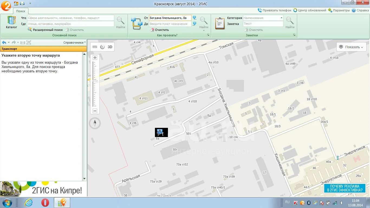Click the back navigation arrow
The image size is (370, 208).
coord(4,43)
